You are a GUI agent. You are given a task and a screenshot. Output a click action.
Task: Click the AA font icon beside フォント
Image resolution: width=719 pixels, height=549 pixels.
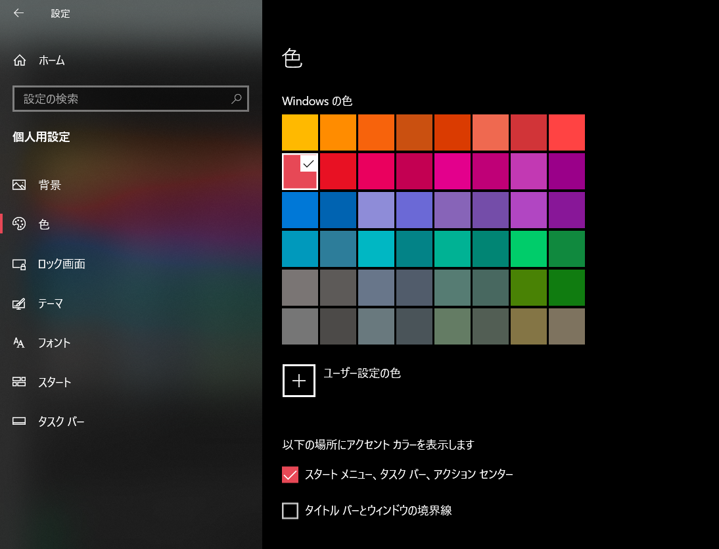coord(19,343)
